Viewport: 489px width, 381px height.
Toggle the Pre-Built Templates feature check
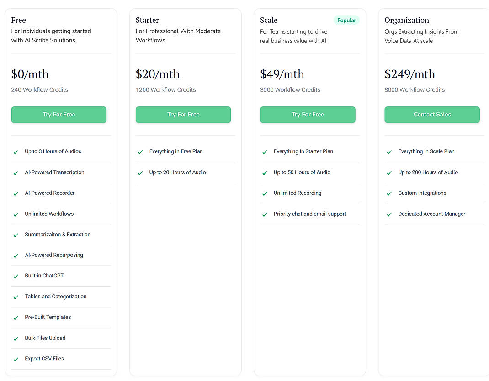(16, 317)
